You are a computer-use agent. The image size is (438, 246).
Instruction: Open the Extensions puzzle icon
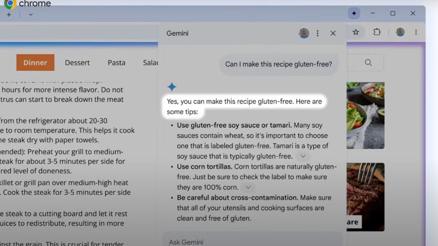377,32
